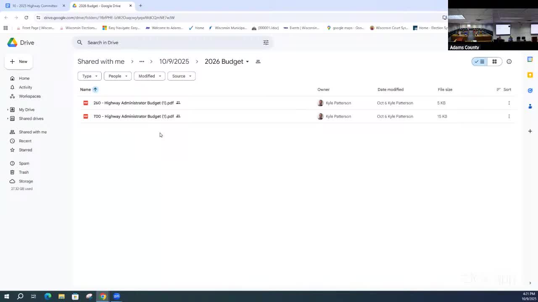Open shared folder people icon next to 2026 Budget

tap(258, 62)
